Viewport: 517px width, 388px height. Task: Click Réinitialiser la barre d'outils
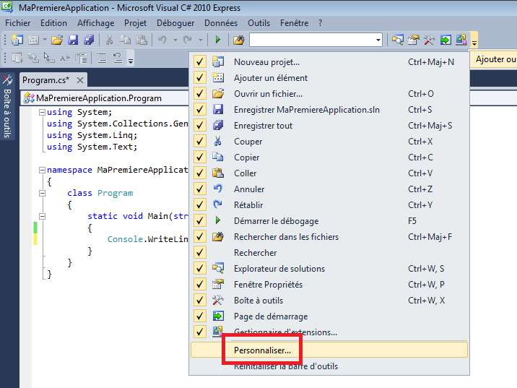pos(285,366)
